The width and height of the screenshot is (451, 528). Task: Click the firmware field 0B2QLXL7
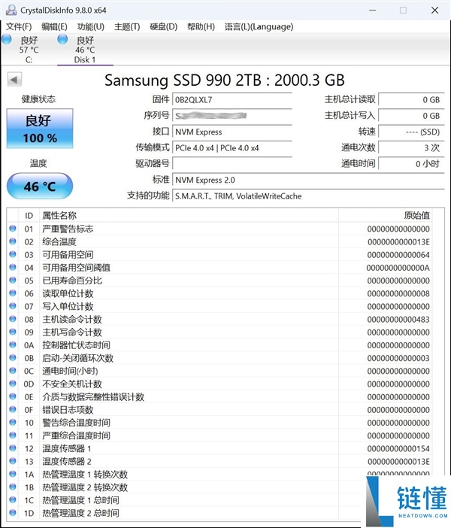[232, 100]
